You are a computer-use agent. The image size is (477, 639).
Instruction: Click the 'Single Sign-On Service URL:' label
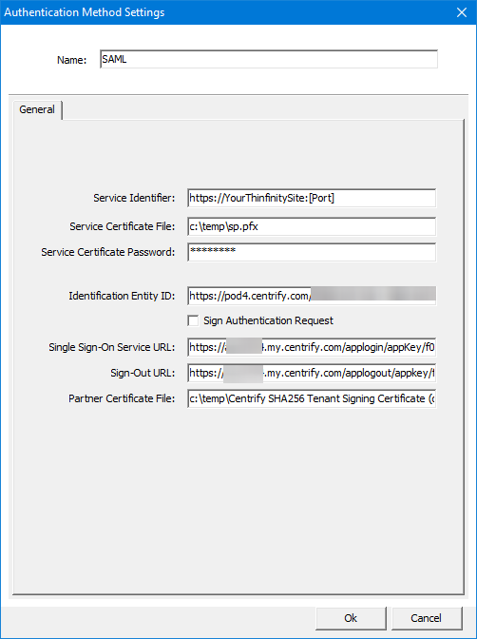pyautogui.click(x=112, y=347)
